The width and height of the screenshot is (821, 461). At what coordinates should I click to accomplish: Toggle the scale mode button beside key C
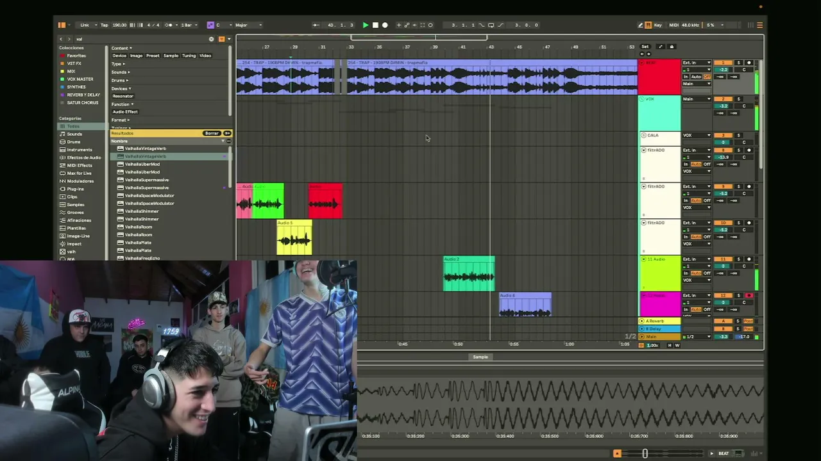point(210,25)
